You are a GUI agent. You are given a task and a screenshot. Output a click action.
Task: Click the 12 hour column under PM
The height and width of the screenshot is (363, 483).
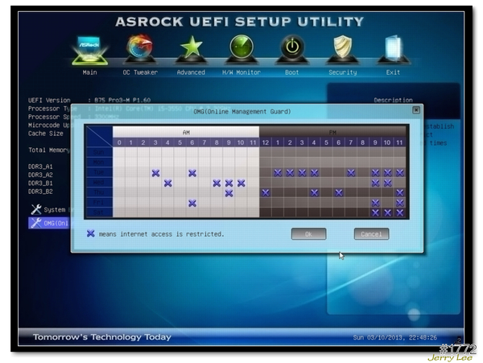265,142
